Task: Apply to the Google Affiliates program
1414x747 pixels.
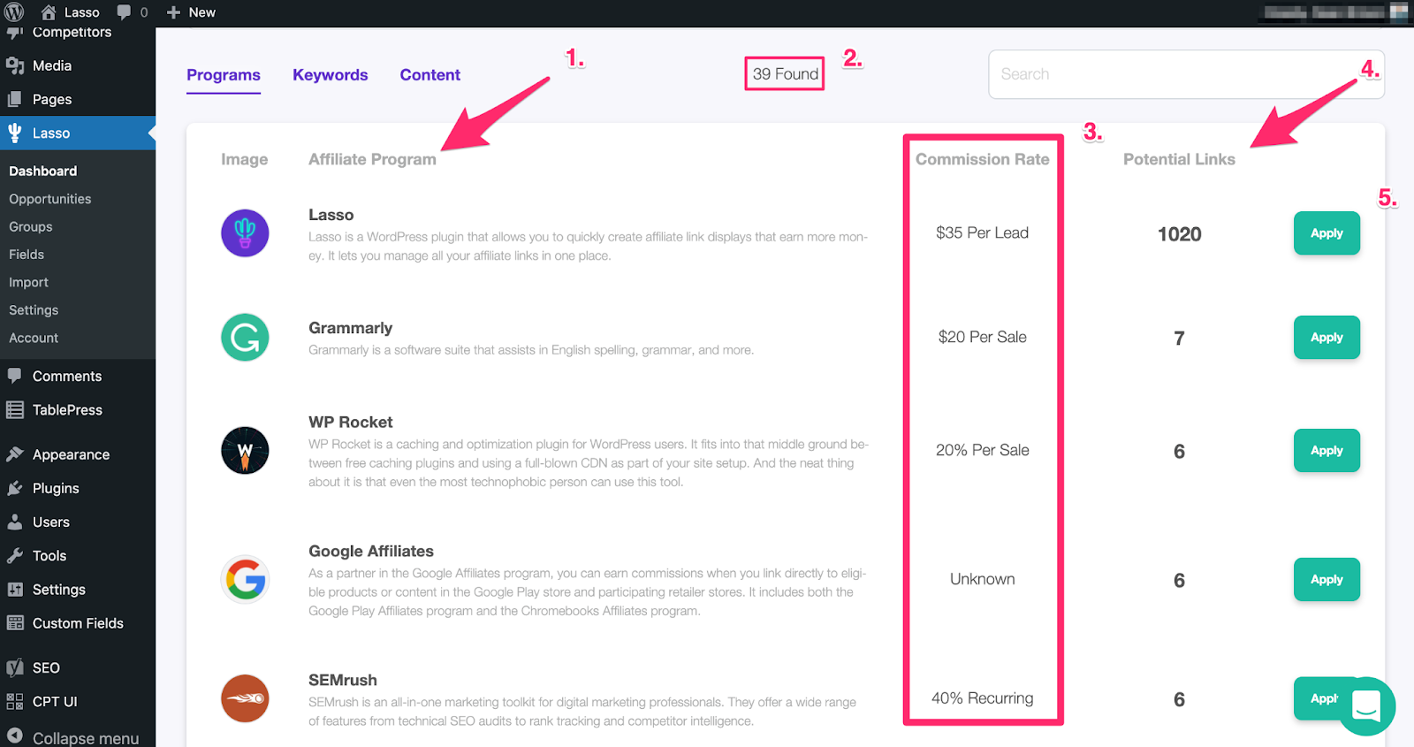Action: (x=1327, y=580)
